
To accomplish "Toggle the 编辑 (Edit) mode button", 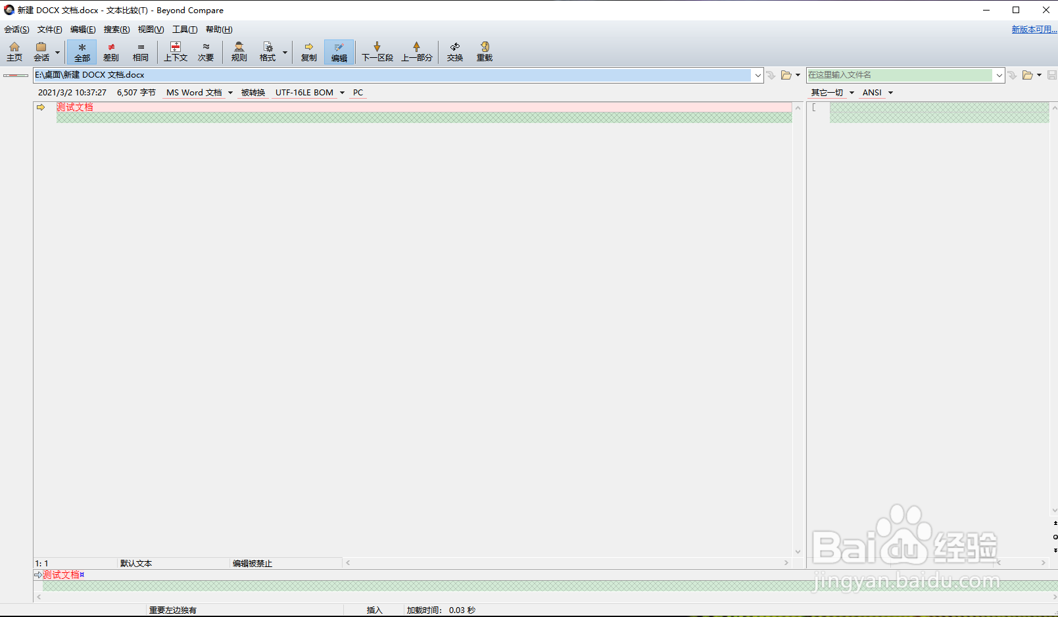I will [339, 51].
